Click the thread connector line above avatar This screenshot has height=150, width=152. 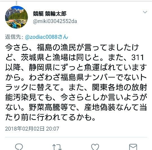16,3
